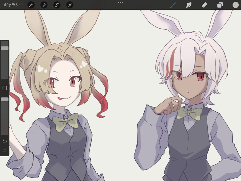Open the Layers panel
Image resolution: width=241 pixels, height=181 pixels.
[220, 5]
